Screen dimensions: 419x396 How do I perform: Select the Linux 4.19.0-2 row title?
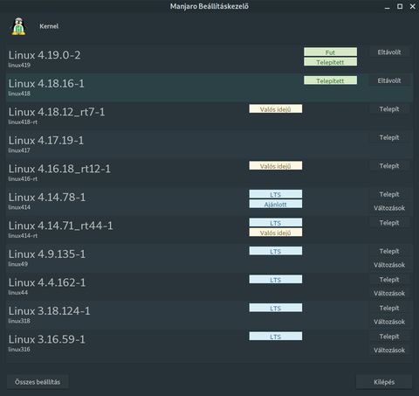45,55
